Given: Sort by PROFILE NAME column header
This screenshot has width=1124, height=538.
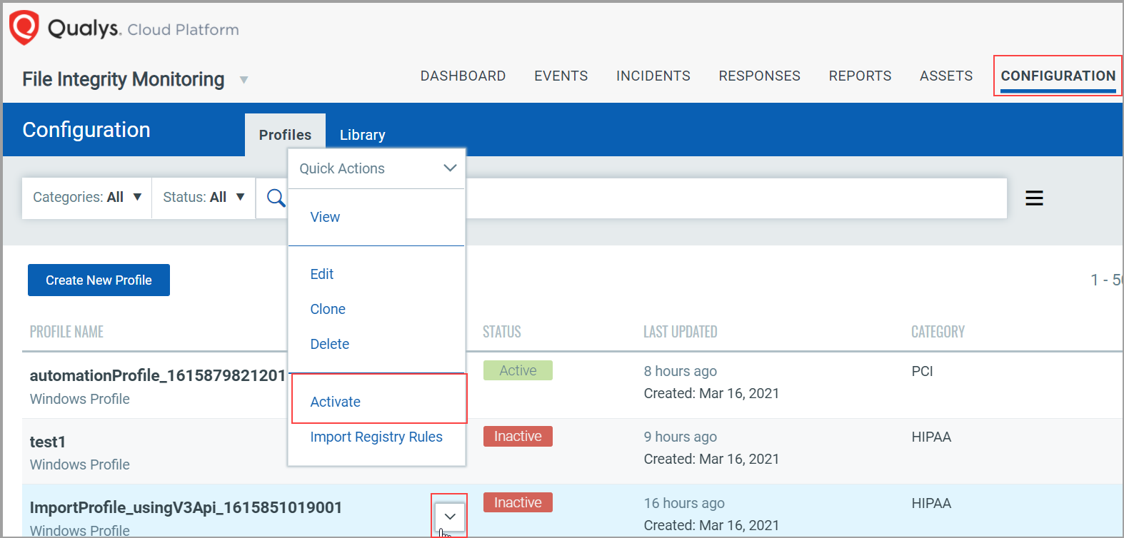Looking at the screenshot, I should pos(66,332).
